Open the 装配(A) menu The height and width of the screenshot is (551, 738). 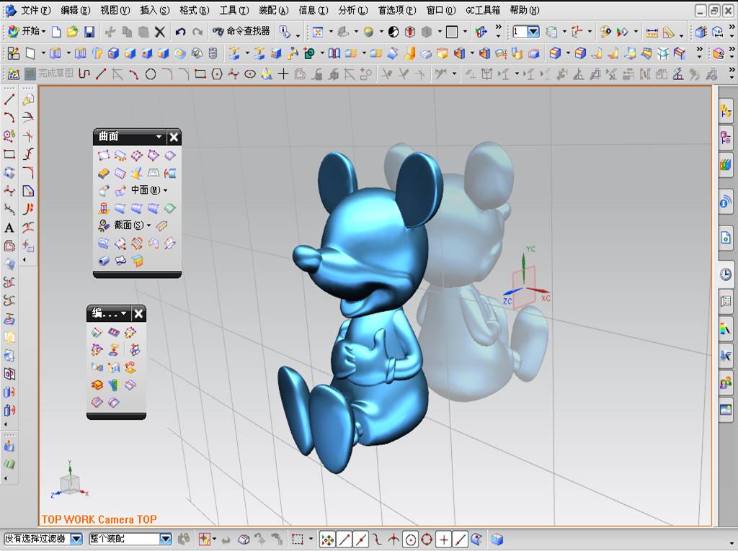273,10
